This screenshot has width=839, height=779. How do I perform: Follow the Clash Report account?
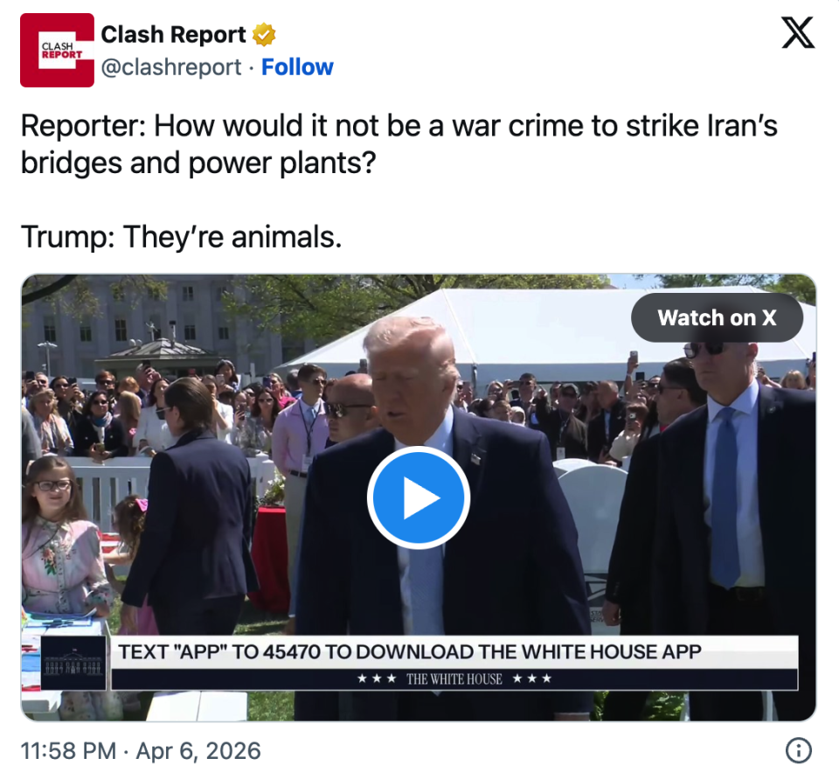(x=297, y=67)
